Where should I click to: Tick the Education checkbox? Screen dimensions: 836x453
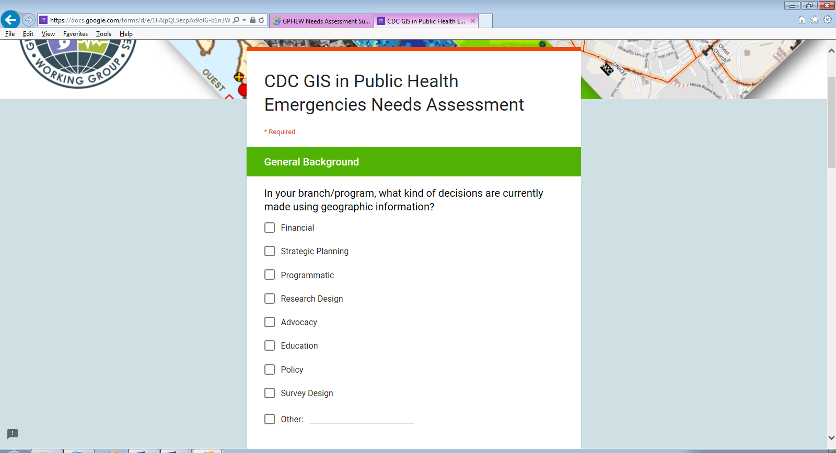pos(270,345)
